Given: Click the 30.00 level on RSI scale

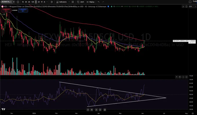Looking at the screenshot, I should pyautogui.click(x=191, y=109).
